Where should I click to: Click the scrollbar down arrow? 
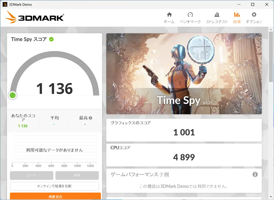(x=271, y=197)
